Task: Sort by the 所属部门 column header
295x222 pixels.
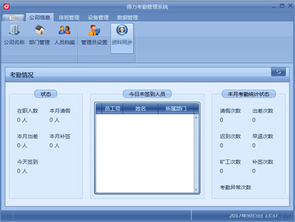Action: (x=176, y=109)
